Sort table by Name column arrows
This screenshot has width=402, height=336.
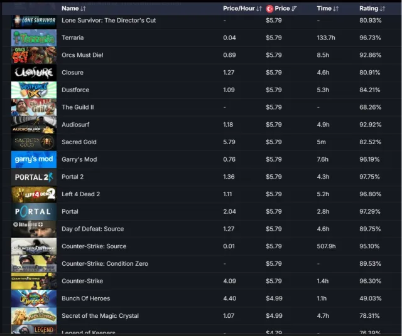point(83,9)
